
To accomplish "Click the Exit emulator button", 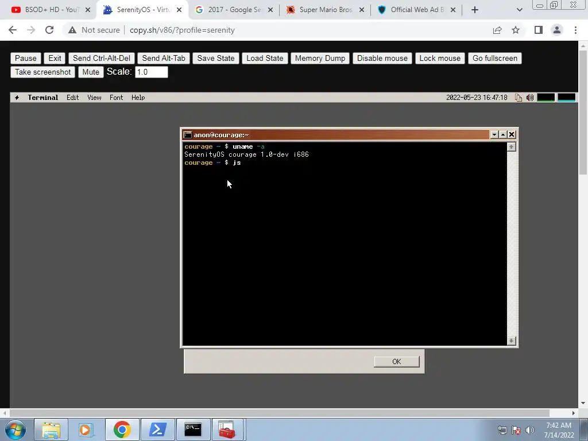I will (x=55, y=58).
